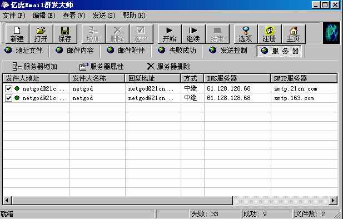This screenshot has height=219, width=343.
Task: Open a file with 打开 toolbar icon
Action: pyautogui.click(x=41, y=34)
